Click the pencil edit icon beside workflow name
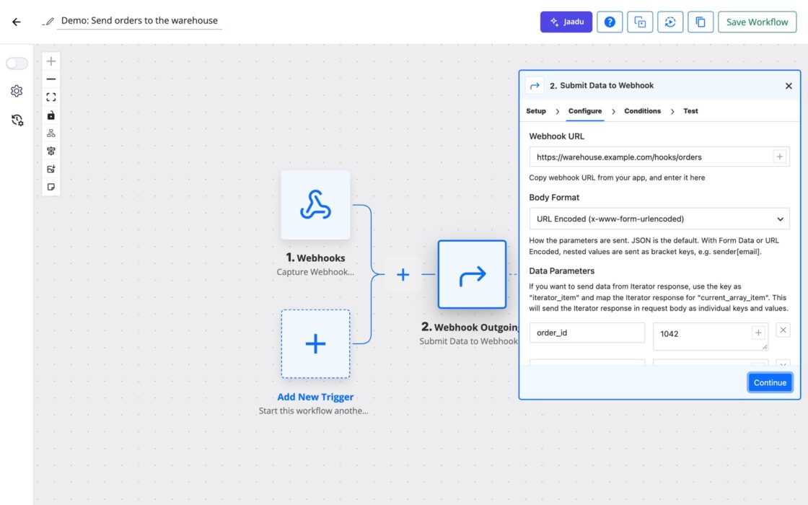The height and width of the screenshot is (505, 808). pyautogui.click(x=48, y=21)
